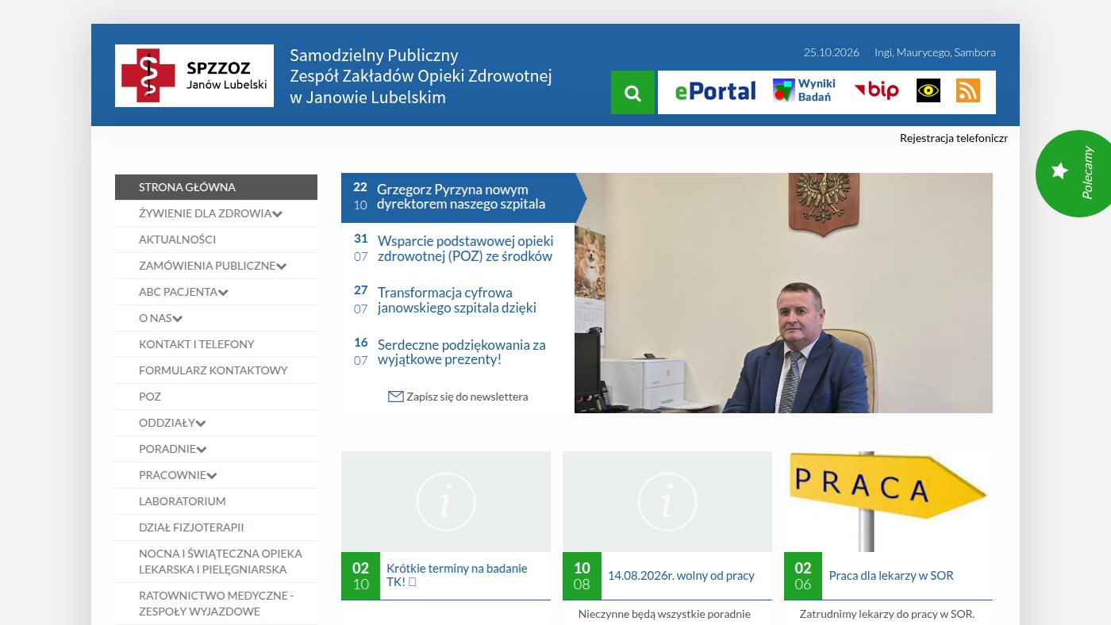Open DZIAŁ FIZJOTERAPII menu item

click(x=216, y=527)
